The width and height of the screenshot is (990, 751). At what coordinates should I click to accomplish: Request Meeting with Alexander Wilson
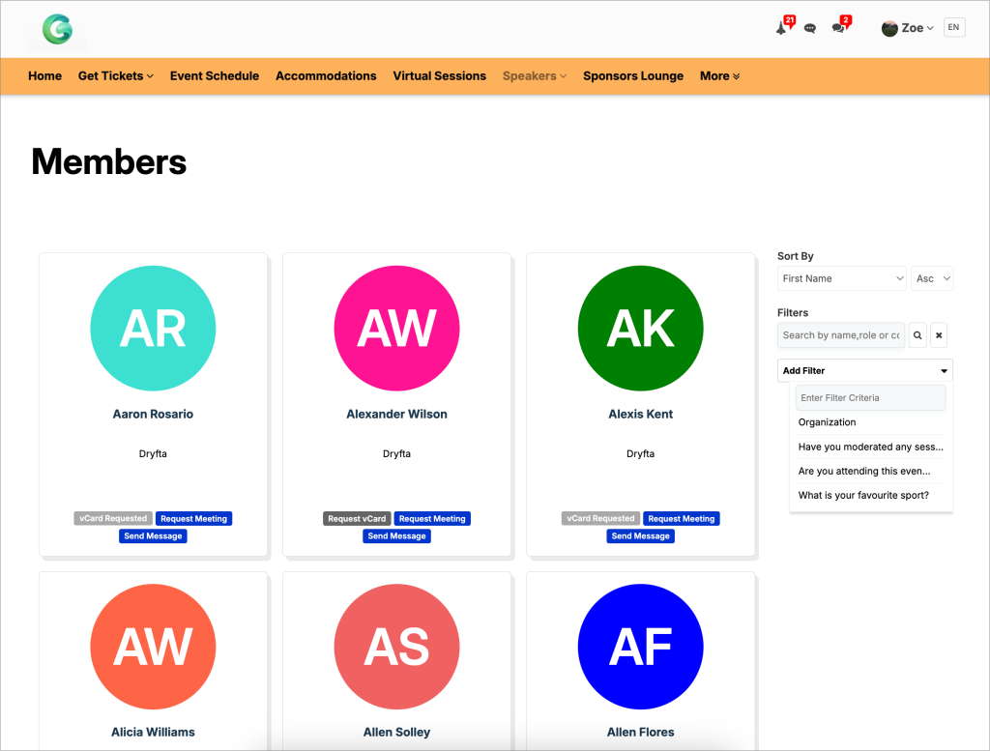click(x=432, y=518)
